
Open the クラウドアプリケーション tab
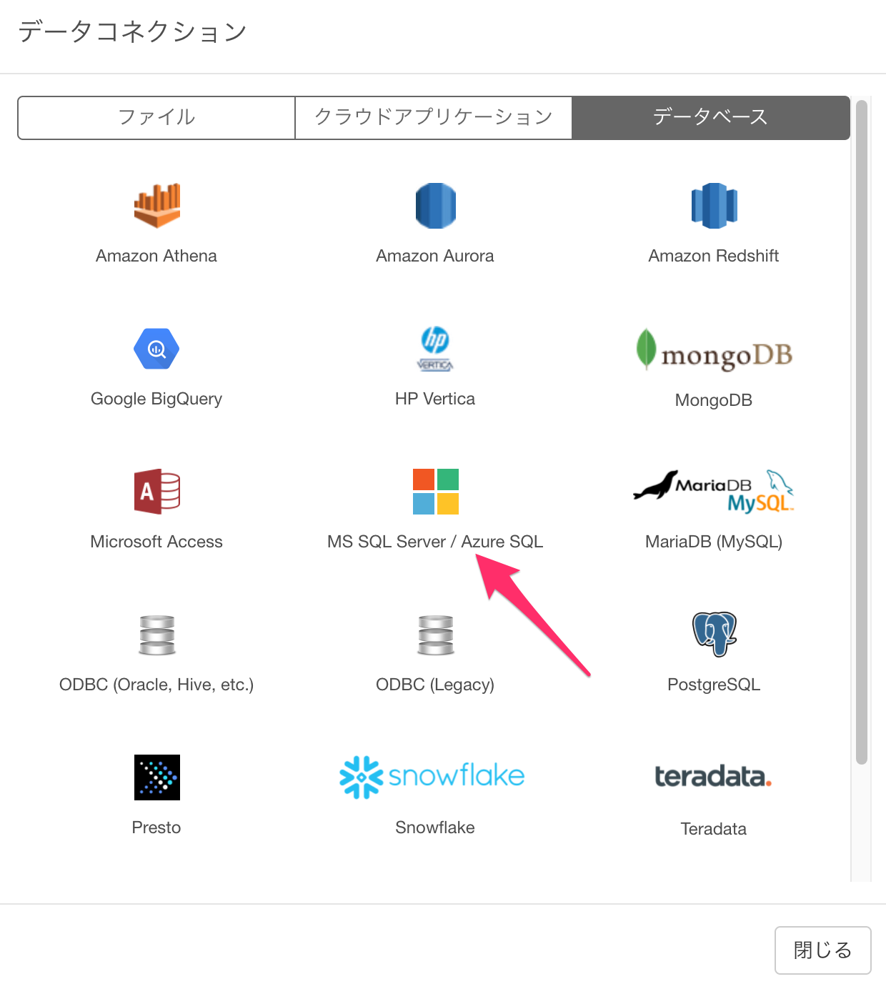(x=434, y=118)
